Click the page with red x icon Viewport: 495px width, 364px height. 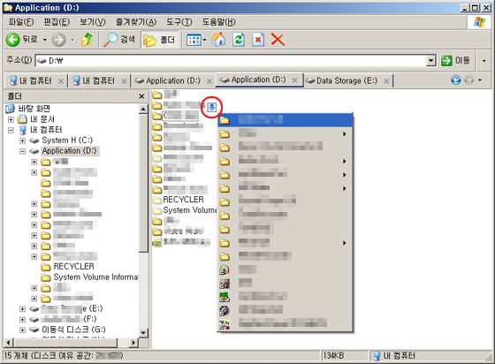[258, 40]
